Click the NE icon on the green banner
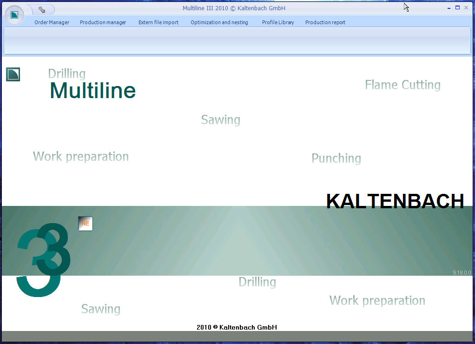 point(86,224)
